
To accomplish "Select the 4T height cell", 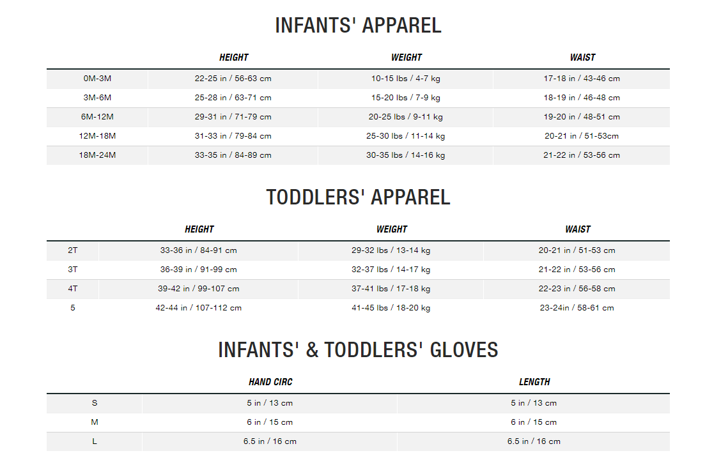I will point(198,289).
